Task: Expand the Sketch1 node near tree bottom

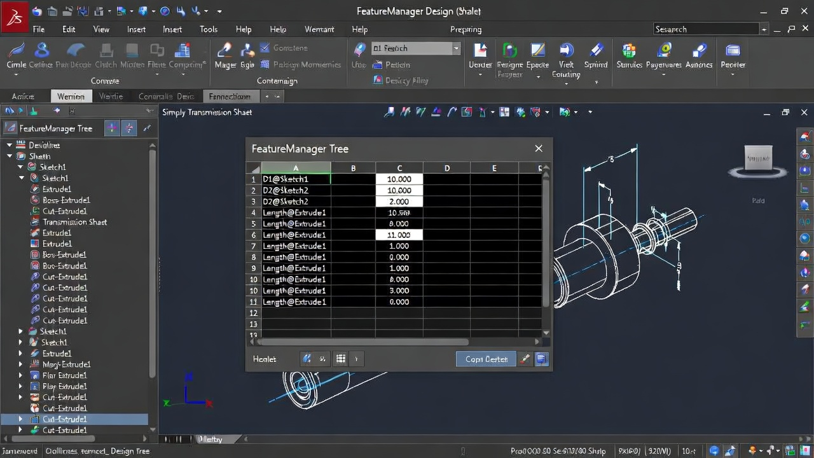Action: click(x=19, y=331)
